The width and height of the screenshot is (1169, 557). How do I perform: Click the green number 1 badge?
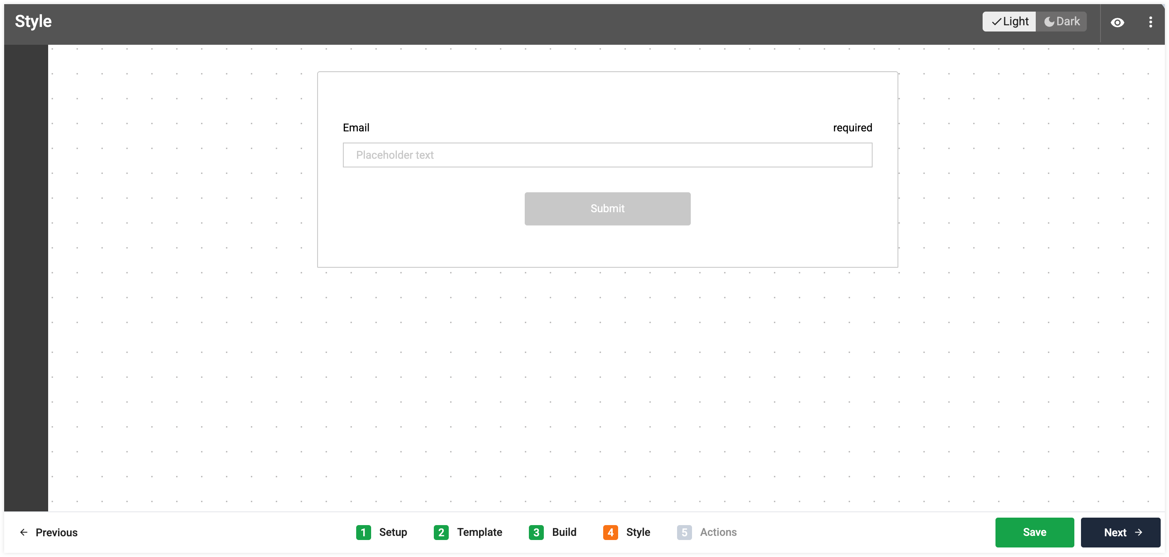364,533
